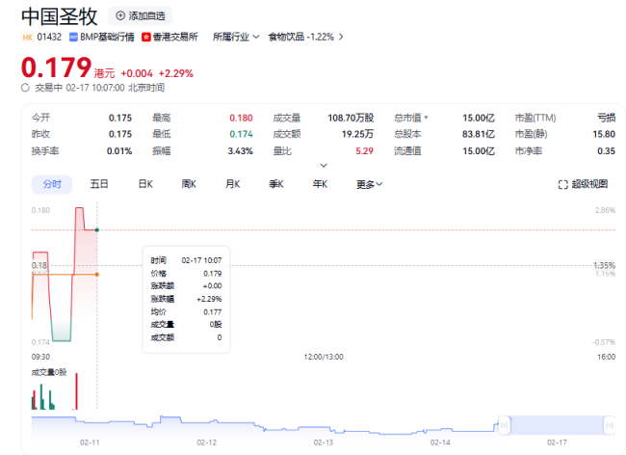Click the BMP基础行情 icon
This screenshot has height=455, width=626.
click(x=73, y=38)
